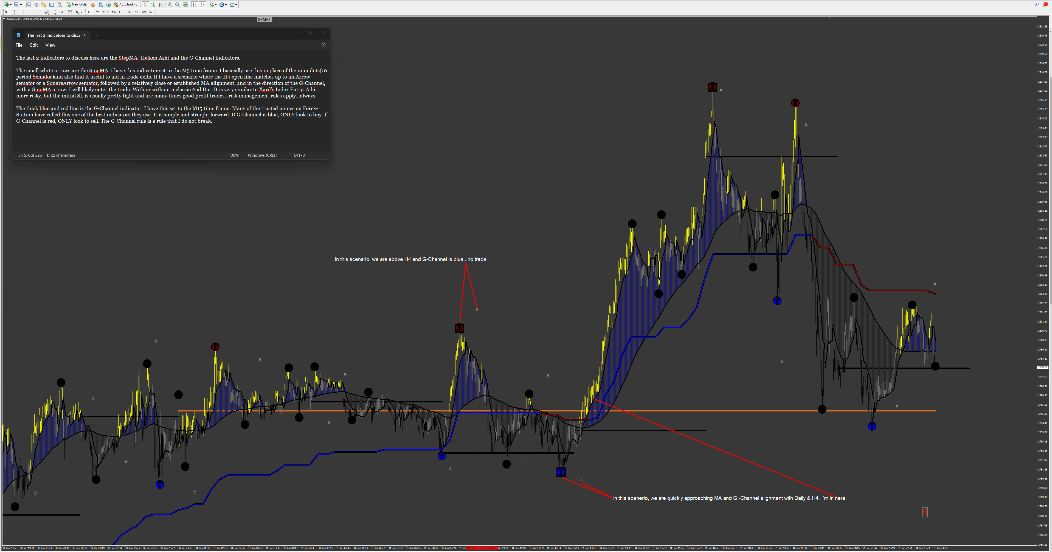Switch to the M15 timeframe
This screenshot has width=1052, height=552.
105,12
